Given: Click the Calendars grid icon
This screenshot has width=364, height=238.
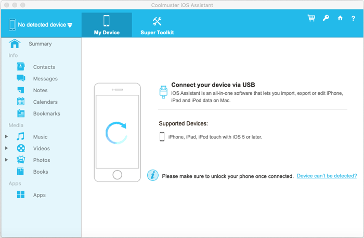Looking at the screenshot, I should coord(21,102).
